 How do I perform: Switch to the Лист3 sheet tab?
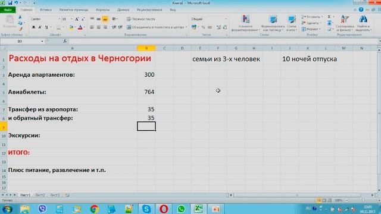(x=55, y=195)
